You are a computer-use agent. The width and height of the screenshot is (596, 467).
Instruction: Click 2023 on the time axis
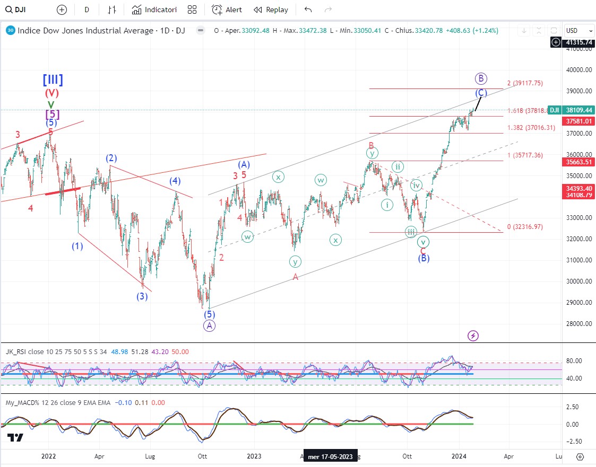pyautogui.click(x=254, y=456)
